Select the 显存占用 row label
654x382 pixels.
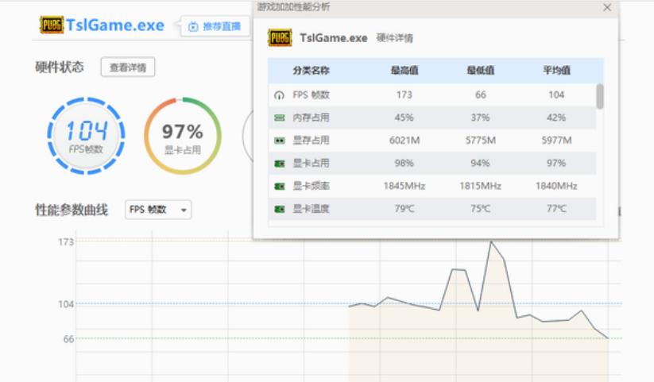[x=312, y=140]
